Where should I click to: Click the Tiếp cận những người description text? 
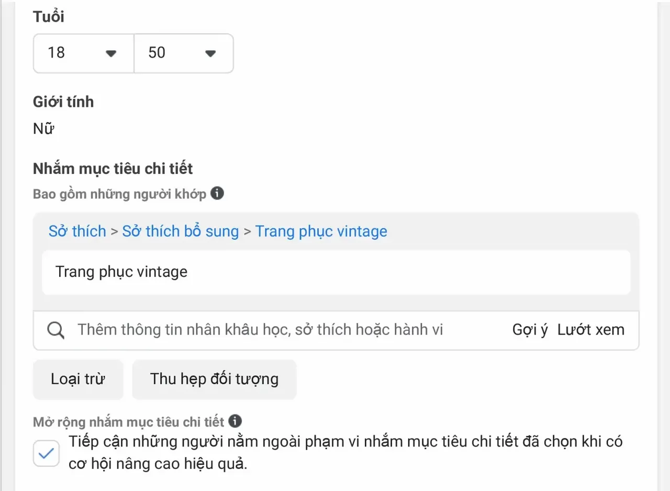pos(345,453)
